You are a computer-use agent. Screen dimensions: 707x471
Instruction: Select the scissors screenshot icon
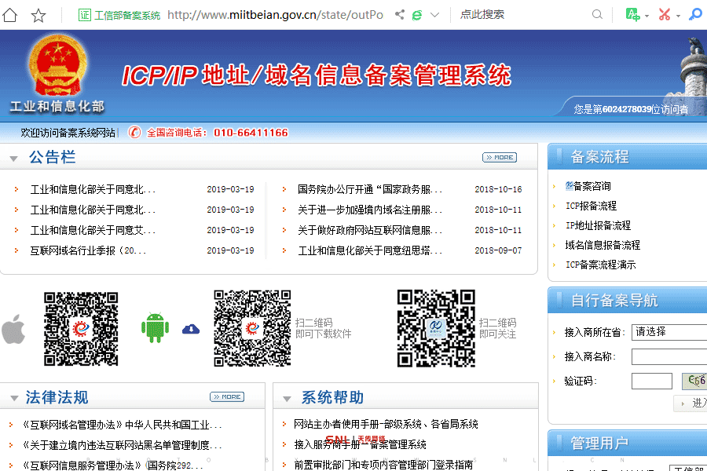coord(664,14)
